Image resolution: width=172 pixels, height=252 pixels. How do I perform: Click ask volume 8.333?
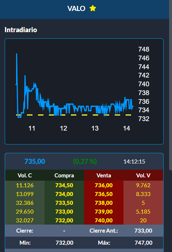pyautogui.click(x=143, y=194)
